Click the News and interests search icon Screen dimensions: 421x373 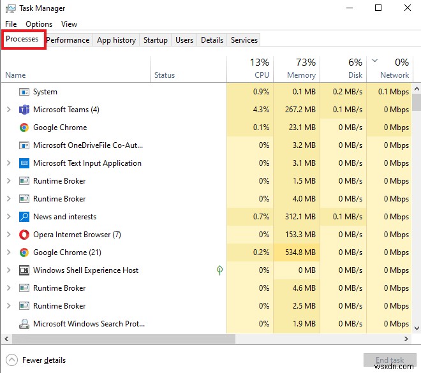coord(24,217)
